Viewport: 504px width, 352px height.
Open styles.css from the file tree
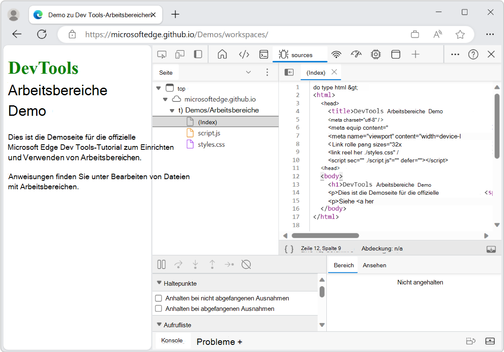[x=210, y=144]
